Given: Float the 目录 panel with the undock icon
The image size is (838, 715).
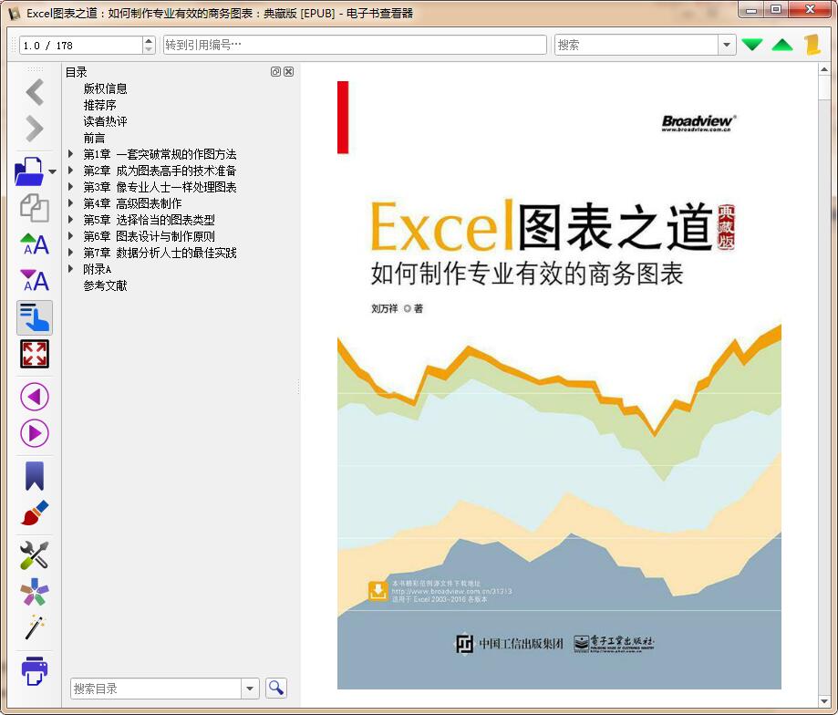Looking at the screenshot, I should pos(275,72).
